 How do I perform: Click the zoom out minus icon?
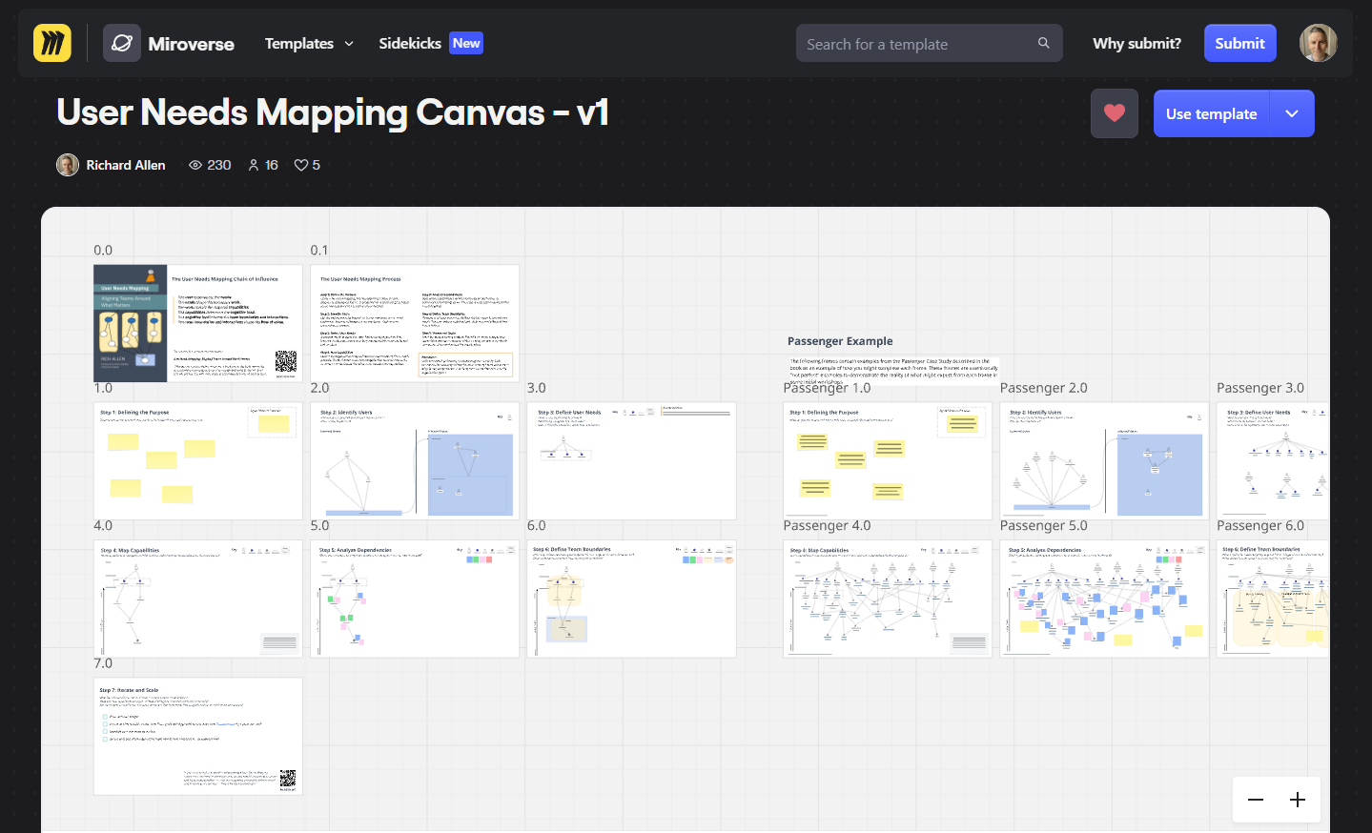pos(1255,800)
